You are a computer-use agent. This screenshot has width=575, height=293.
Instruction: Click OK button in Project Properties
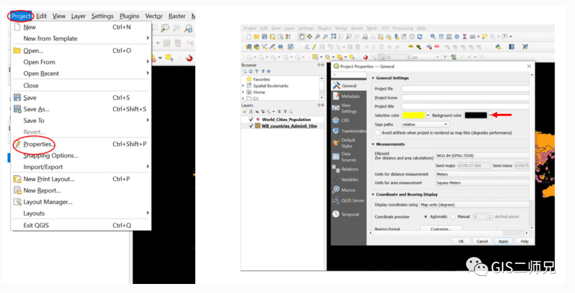click(461, 241)
